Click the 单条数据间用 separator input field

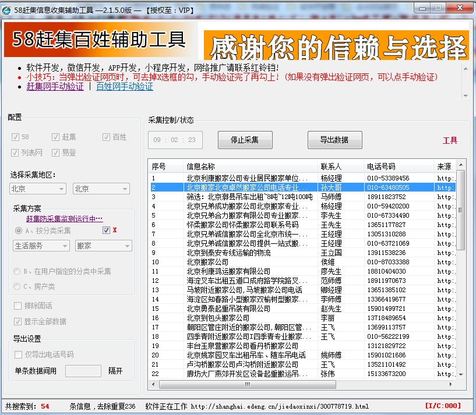coord(83,371)
